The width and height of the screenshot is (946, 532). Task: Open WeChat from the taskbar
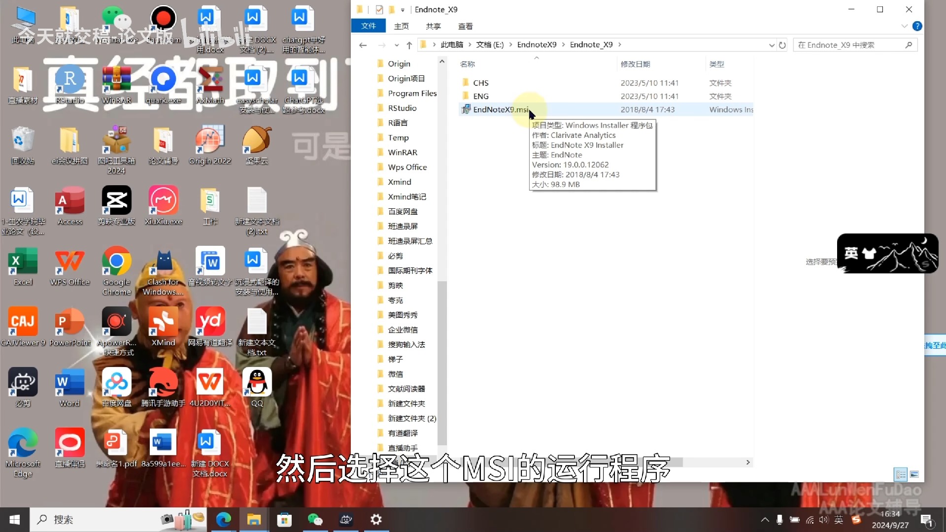(315, 520)
